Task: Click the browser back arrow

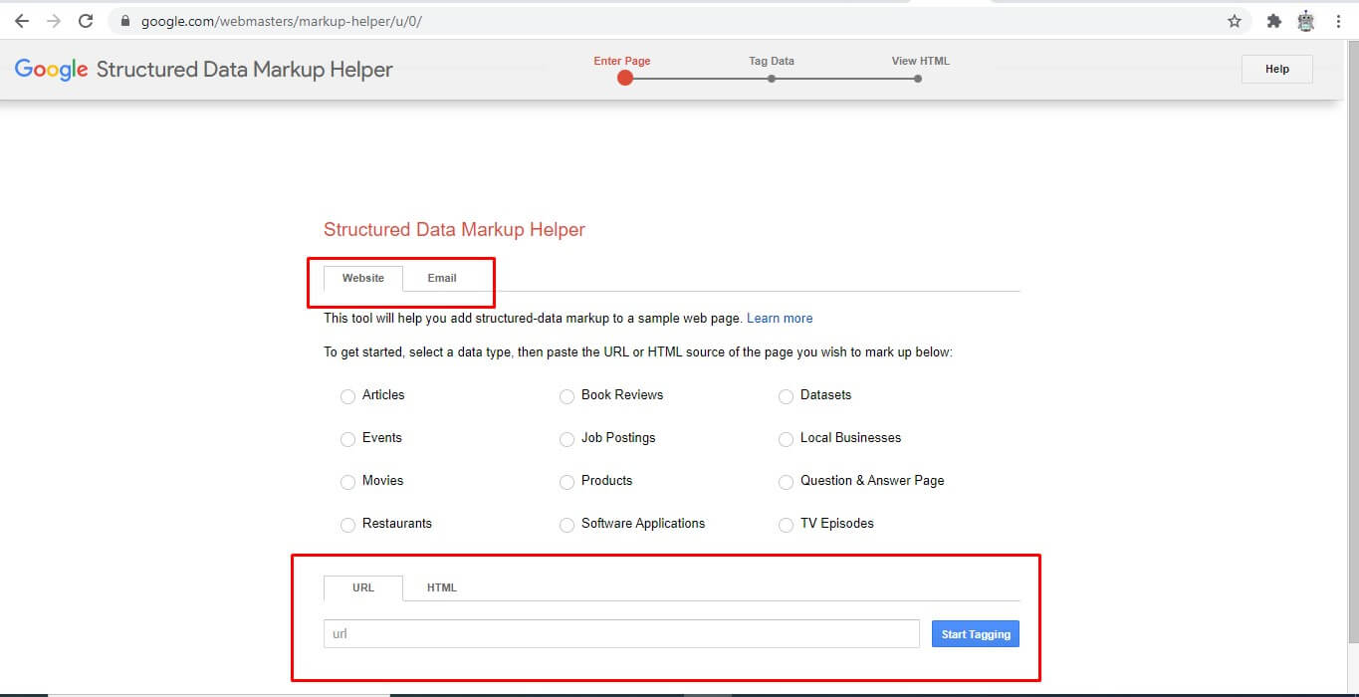Action: (x=22, y=20)
